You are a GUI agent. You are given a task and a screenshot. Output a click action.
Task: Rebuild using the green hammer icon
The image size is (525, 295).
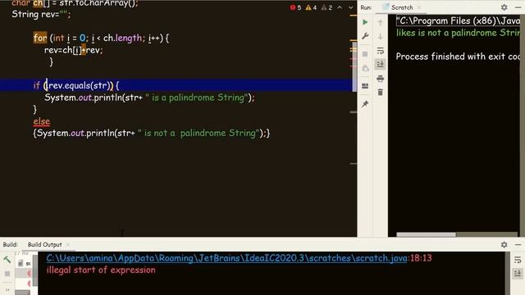7,259
